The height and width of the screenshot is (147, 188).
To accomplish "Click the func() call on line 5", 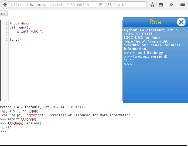I will click(15, 40).
